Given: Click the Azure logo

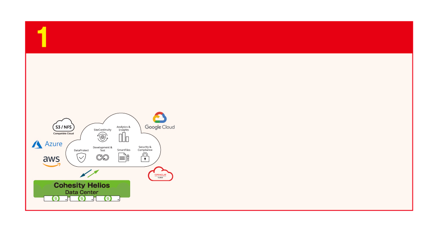Looking at the screenshot, I should pyautogui.click(x=47, y=144).
